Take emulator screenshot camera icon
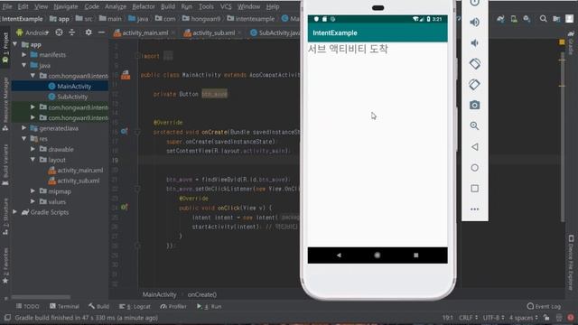The image size is (578, 325). tap(474, 106)
